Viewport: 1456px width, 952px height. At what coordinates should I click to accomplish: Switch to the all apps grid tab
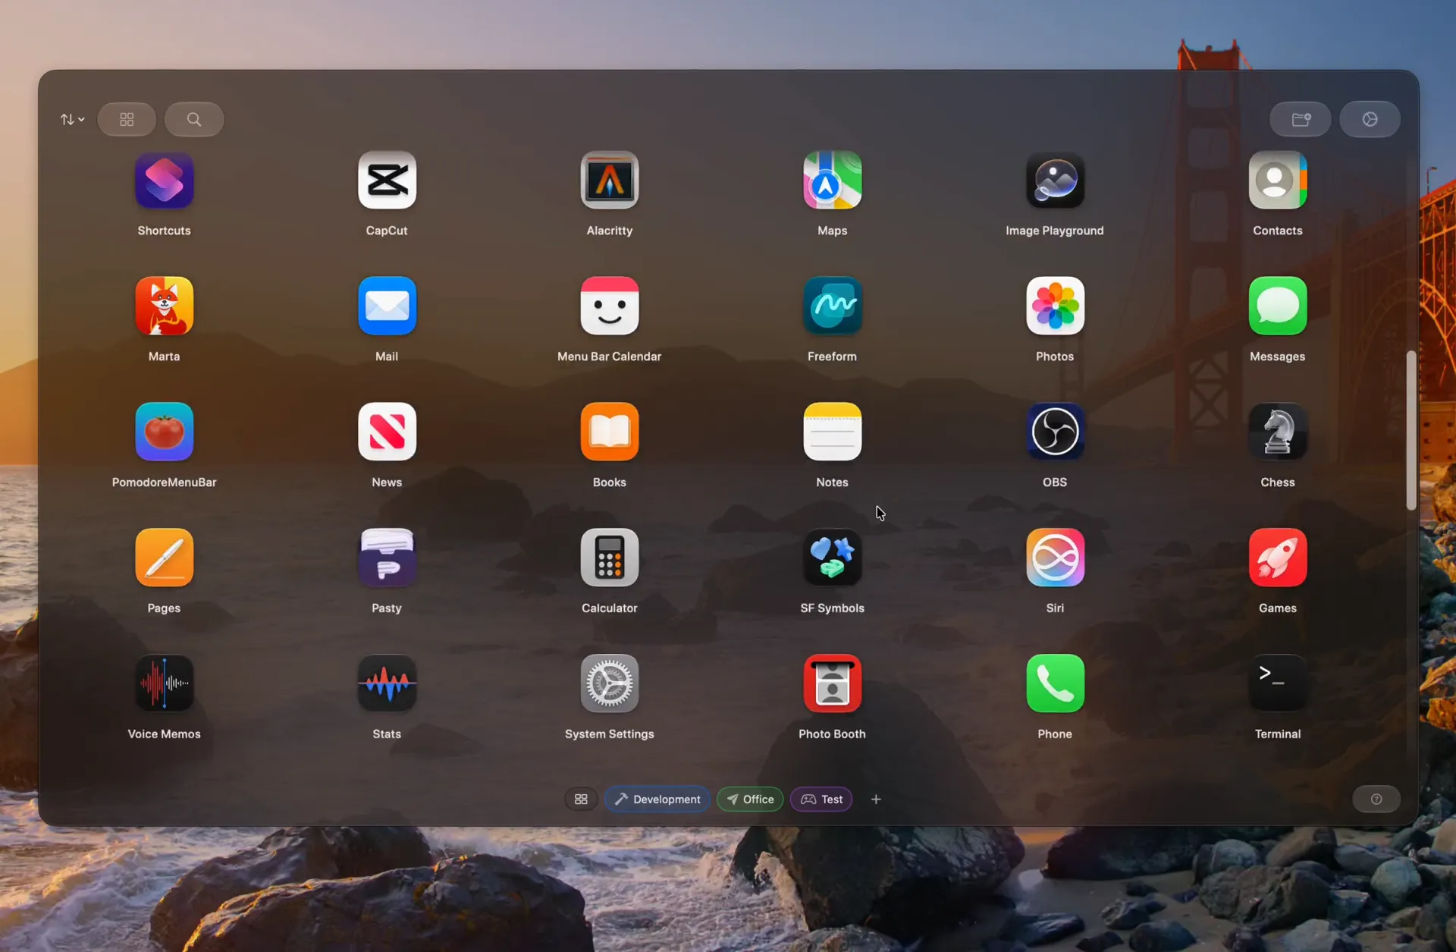coord(581,800)
